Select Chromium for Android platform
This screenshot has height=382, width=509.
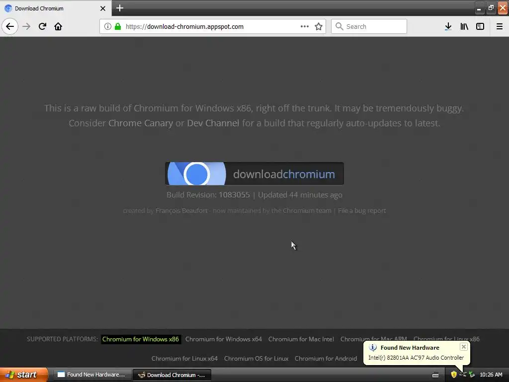pos(326,359)
